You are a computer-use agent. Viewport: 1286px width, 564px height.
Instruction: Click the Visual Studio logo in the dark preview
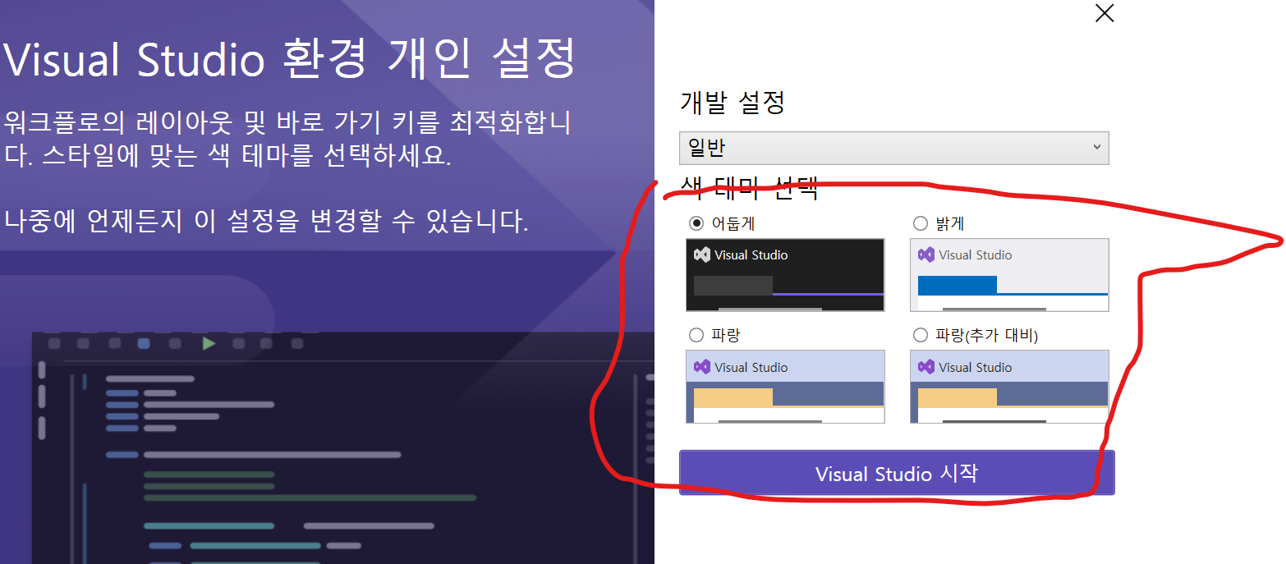(702, 254)
